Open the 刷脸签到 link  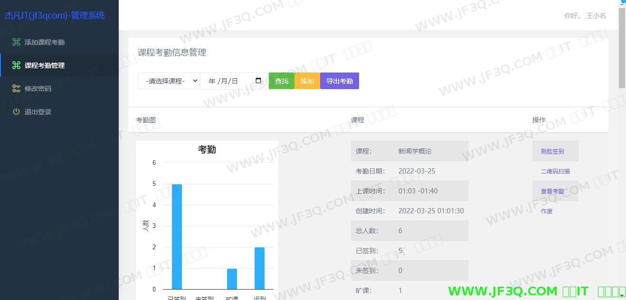coord(552,152)
